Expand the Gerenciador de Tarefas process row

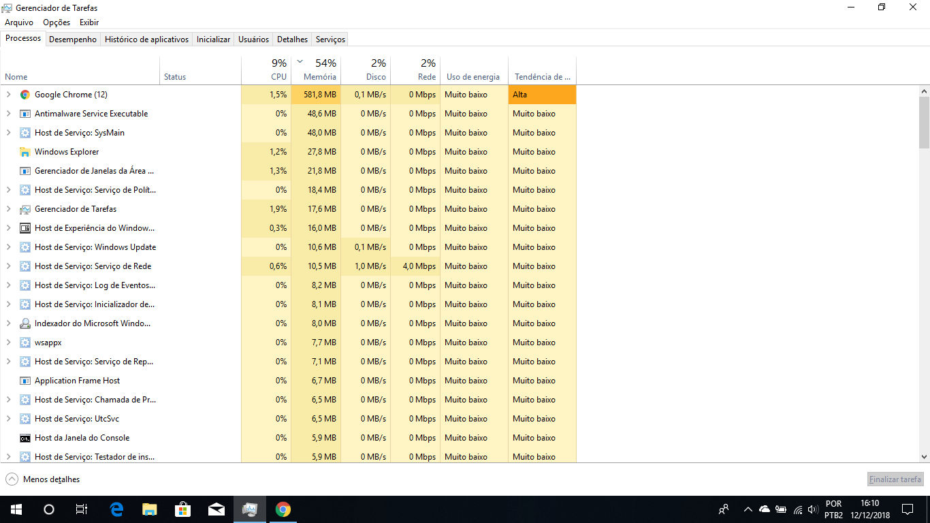tap(8, 209)
